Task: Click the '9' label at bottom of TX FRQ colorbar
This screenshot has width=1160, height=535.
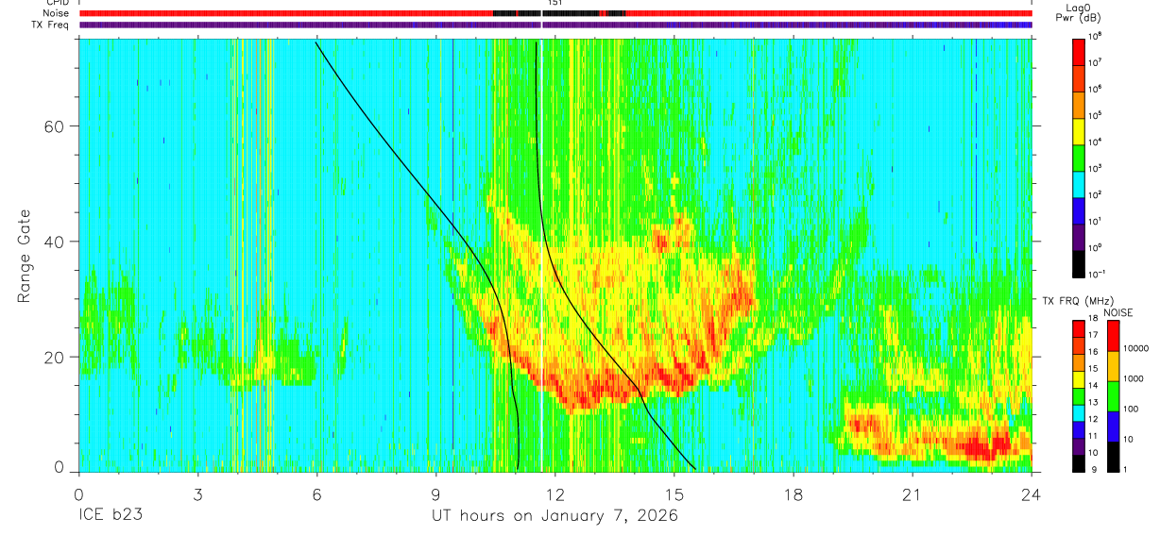Action: point(1092,469)
